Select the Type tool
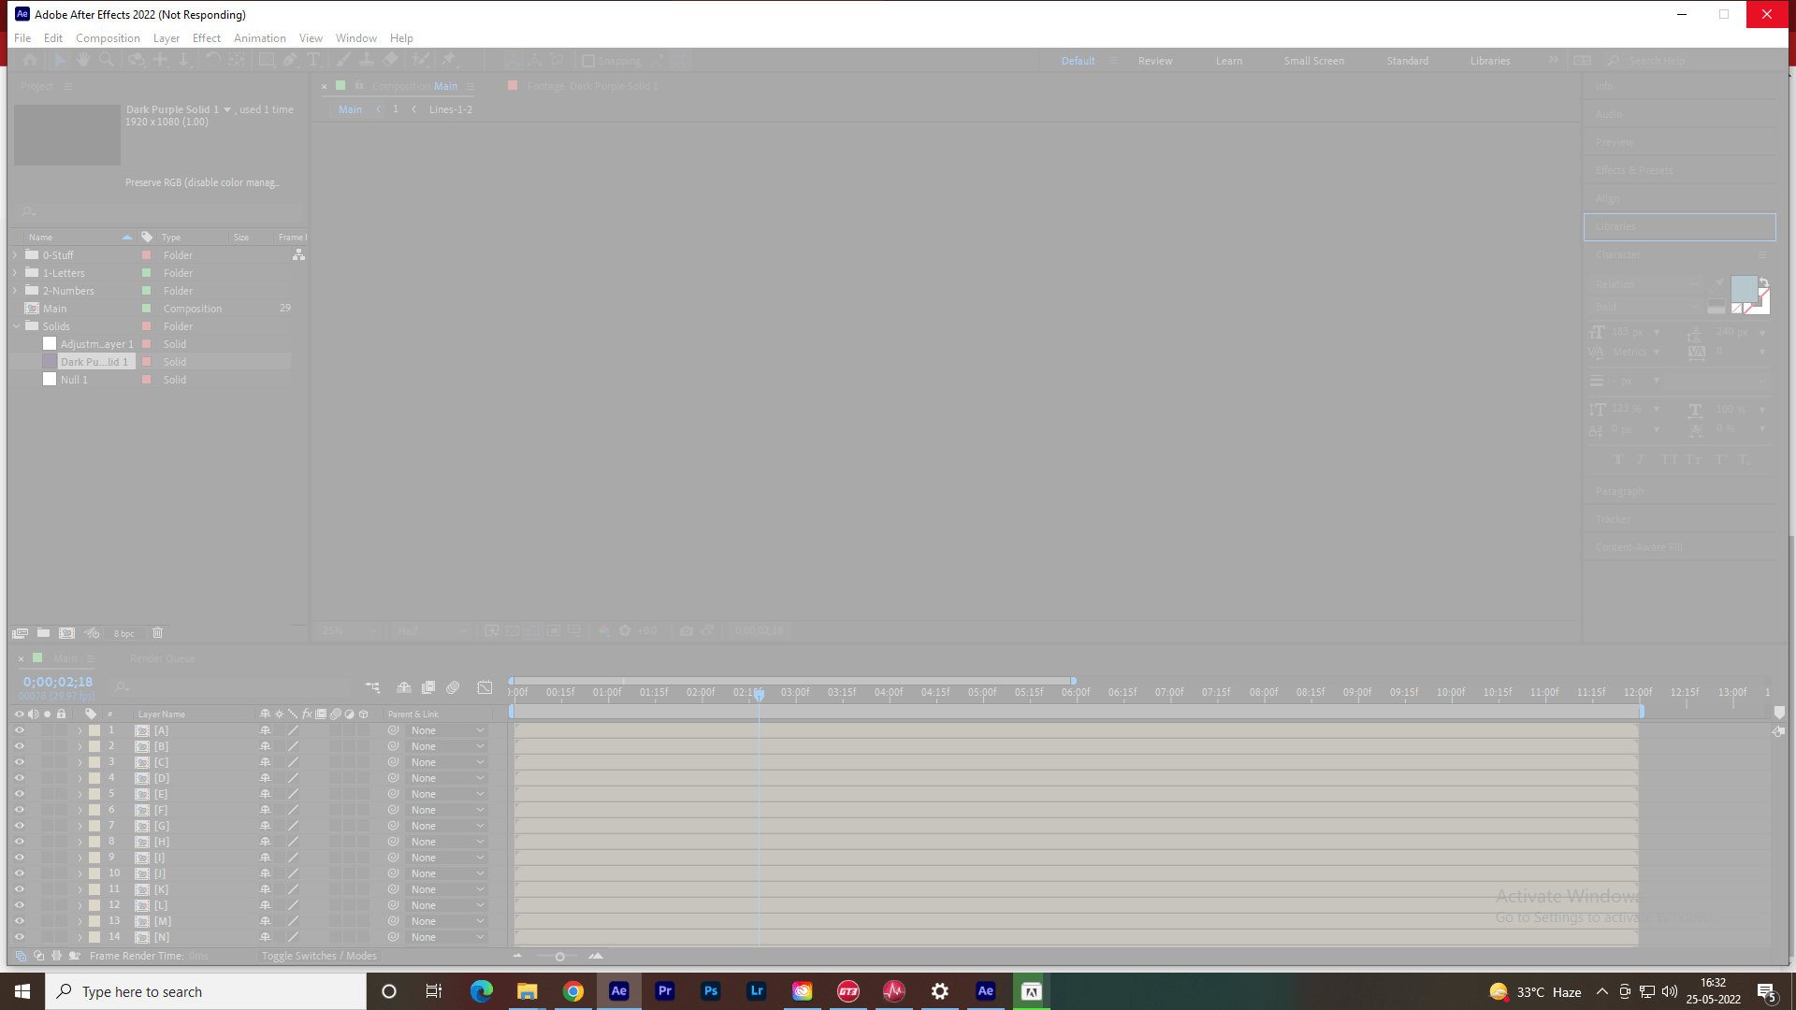Viewport: 1796px width, 1010px height. (x=315, y=59)
